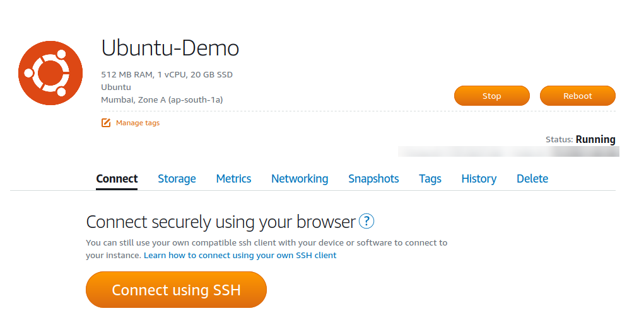Click the Manage tags pencil icon
639x323 pixels.
point(106,122)
